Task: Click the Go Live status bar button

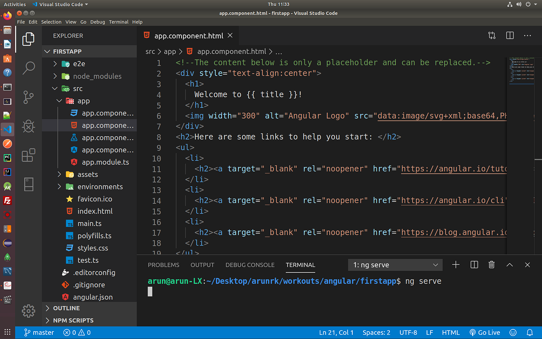Action: click(x=484, y=332)
